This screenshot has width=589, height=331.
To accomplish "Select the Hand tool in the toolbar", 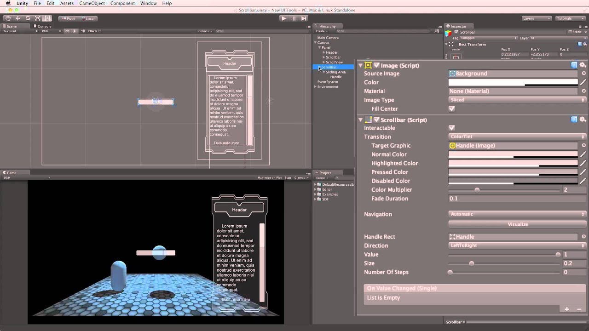I will click(7, 18).
